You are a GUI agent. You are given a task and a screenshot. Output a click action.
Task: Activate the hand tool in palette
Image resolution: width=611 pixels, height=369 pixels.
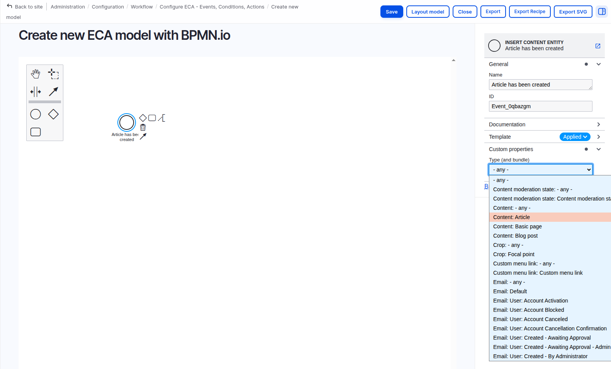(36, 73)
